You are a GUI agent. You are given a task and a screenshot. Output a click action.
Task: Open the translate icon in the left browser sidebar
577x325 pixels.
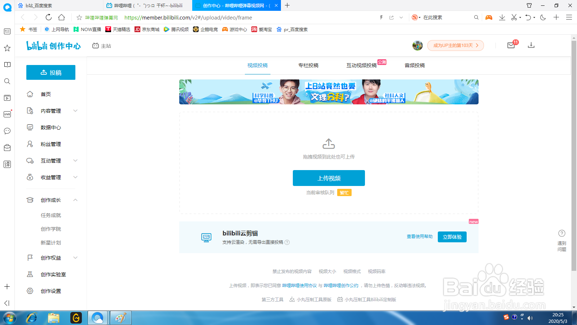7,164
